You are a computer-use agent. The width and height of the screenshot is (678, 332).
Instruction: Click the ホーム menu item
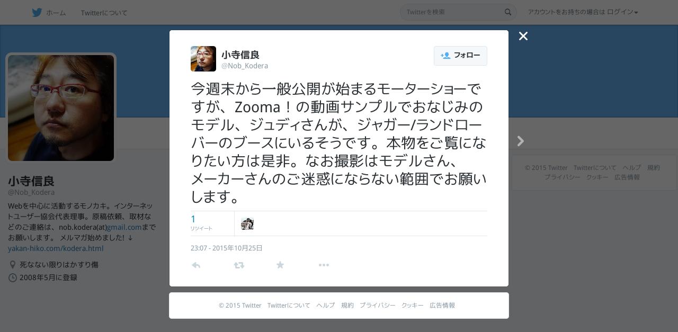pyautogui.click(x=56, y=12)
